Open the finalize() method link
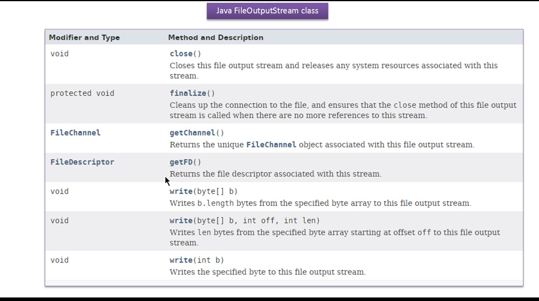This screenshot has width=539, height=301. click(188, 93)
